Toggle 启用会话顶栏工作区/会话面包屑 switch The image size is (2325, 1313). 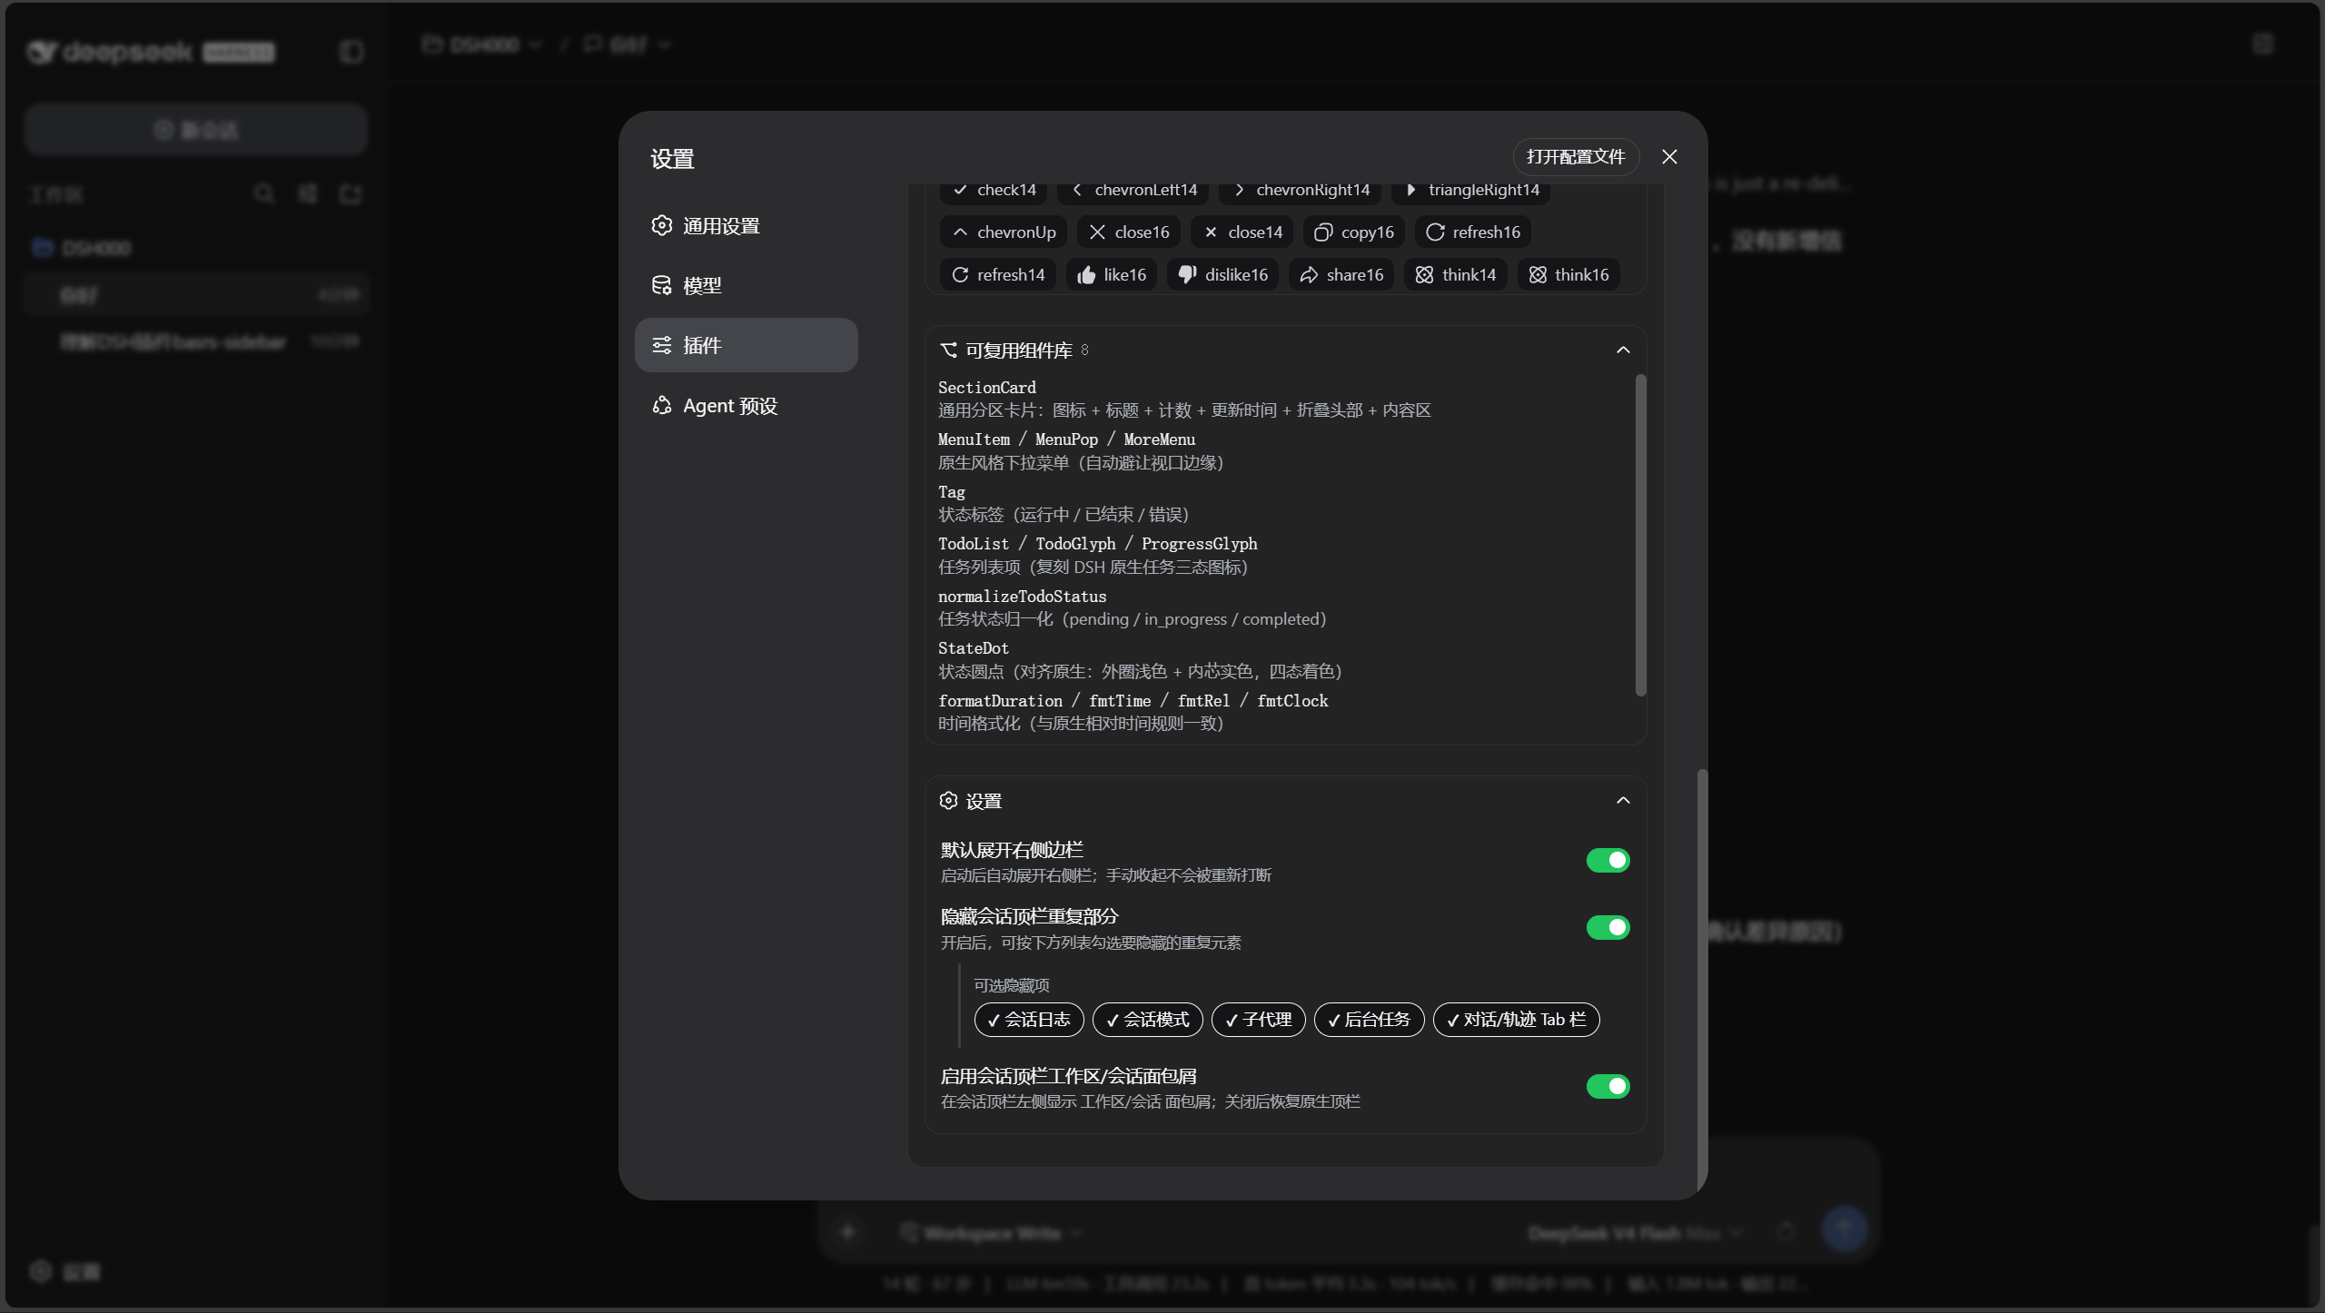(1608, 1087)
